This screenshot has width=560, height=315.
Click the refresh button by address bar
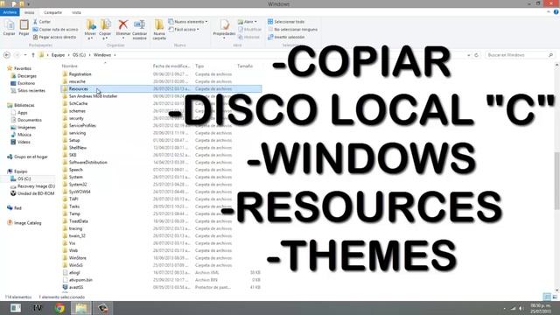click(476, 55)
